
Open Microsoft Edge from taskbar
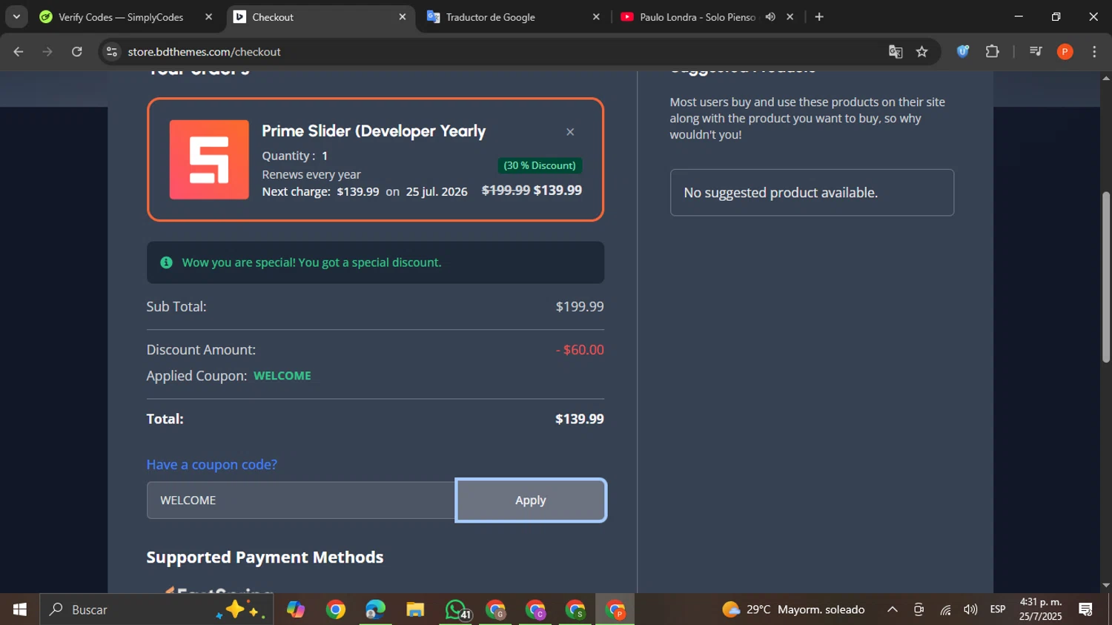pos(376,609)
